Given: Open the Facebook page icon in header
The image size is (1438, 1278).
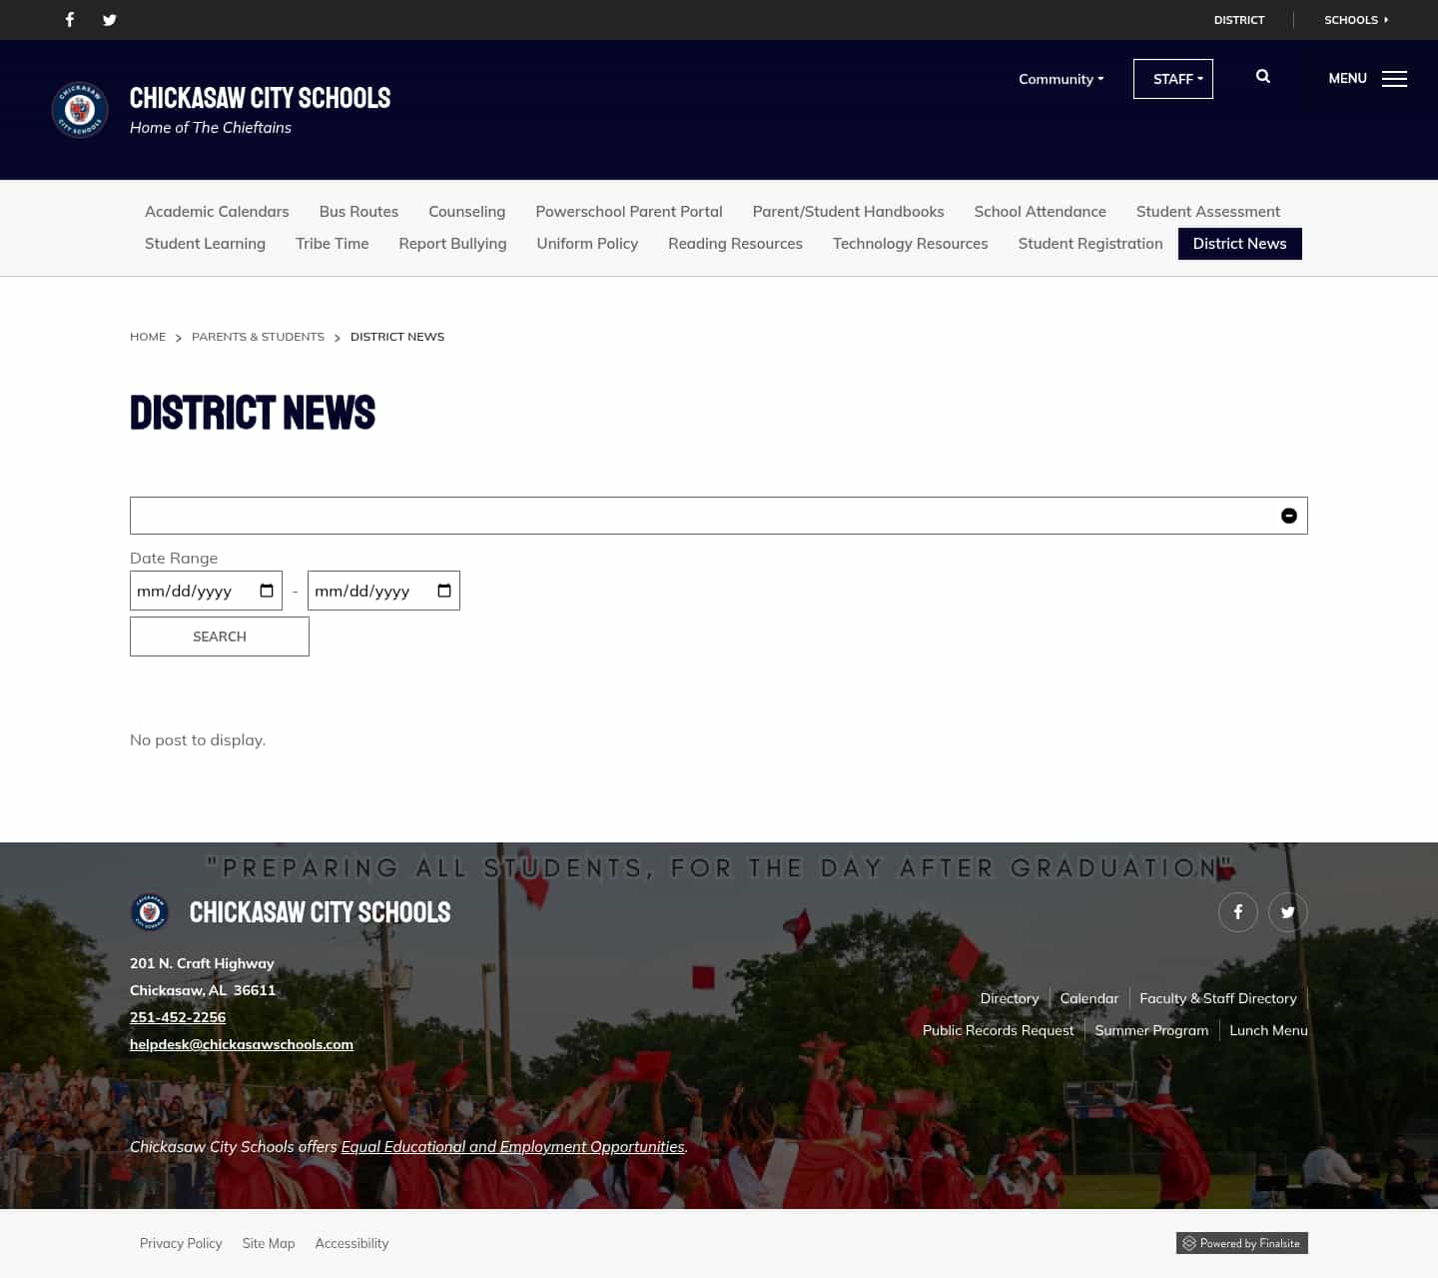Looking at the screenshot, I should coord(69,19).
